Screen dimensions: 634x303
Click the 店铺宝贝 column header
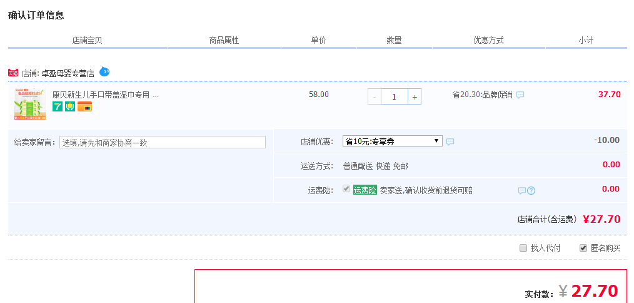[88, 40]
